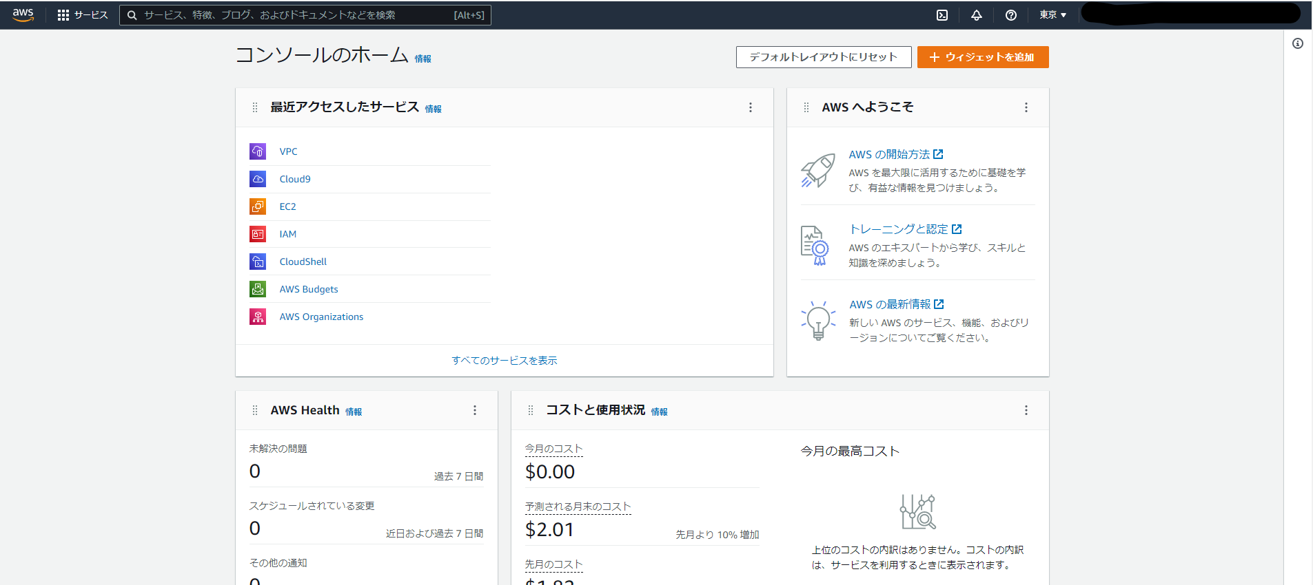Click the AWS Budgets service icon
Image resolution: width=1313 pixels, height=585 pixels.
(x=258, y=289)
